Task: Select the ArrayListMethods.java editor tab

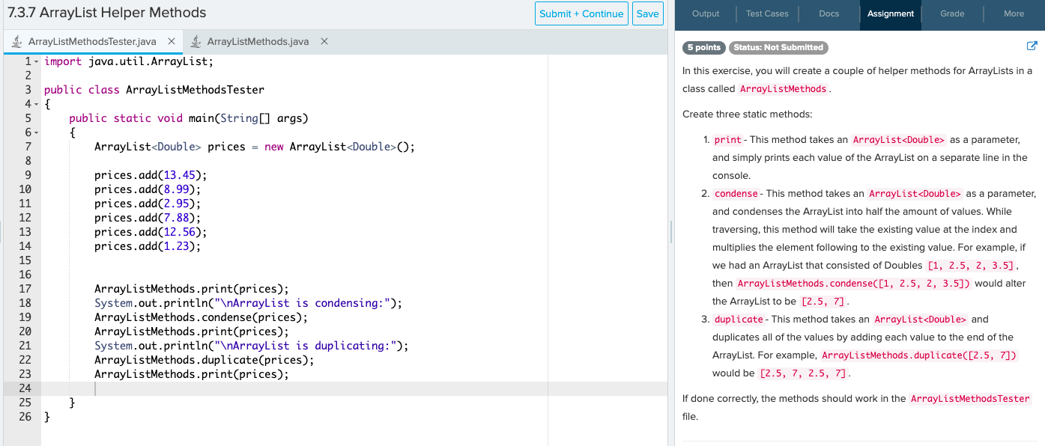Action: coord(258,41)
